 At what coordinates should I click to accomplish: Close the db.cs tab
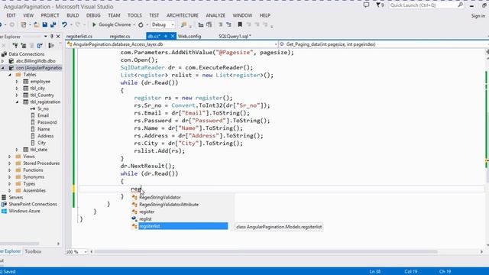click(x=173, y=36)
